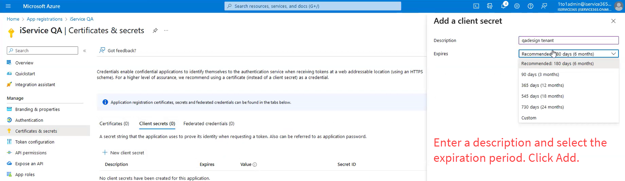Click New client secret button

click(124, 153)
